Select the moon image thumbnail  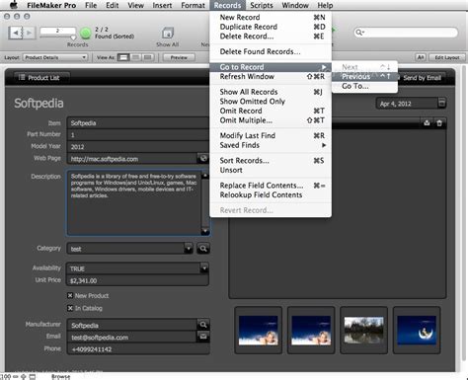click(417, 330)
